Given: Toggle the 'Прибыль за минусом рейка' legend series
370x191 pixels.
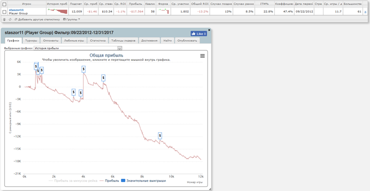Looking at the screenshot, I should [x=73, y=181].
